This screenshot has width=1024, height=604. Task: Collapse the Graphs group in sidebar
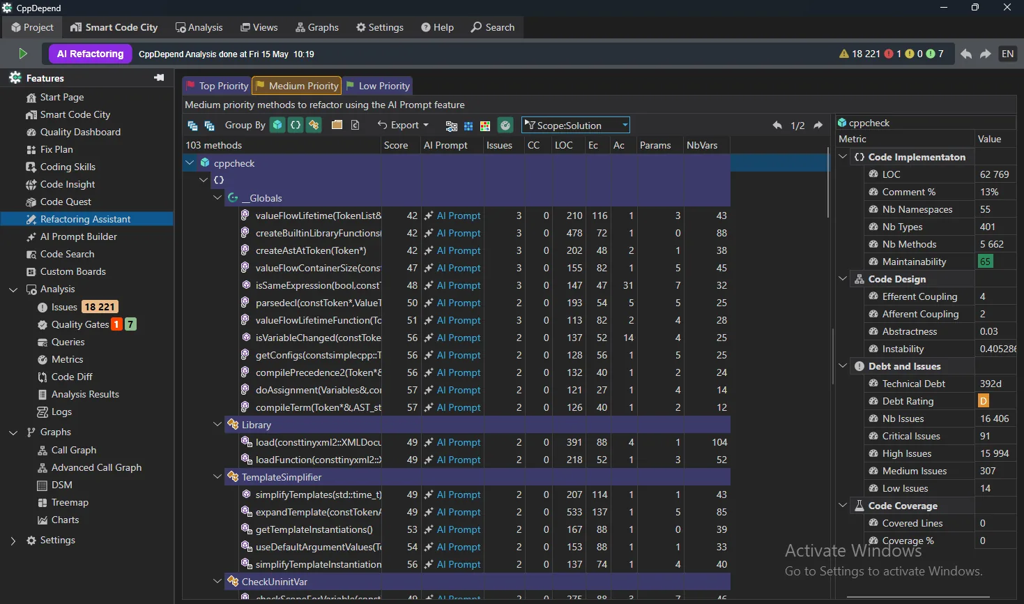[x=13, y=432]
